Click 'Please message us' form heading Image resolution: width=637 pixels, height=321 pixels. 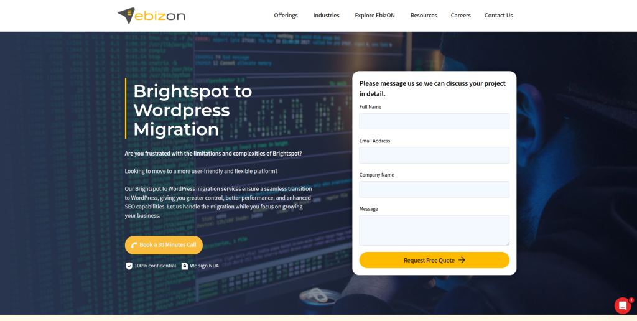(x=433, y=88)
